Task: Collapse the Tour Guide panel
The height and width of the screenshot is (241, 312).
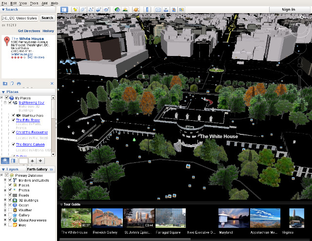Action: (x=61, y=204)
